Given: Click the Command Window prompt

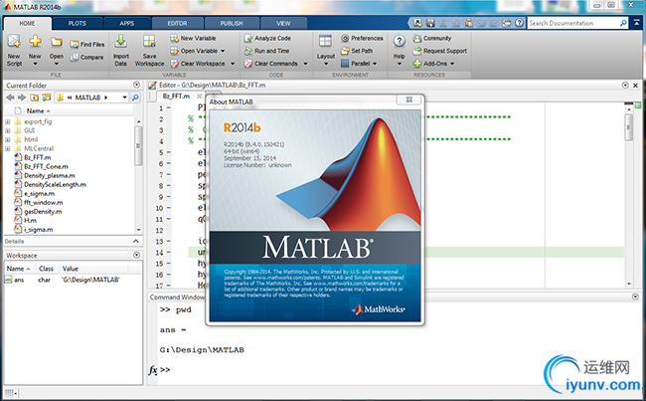Looking at the screenshot, I should point(165,369).
